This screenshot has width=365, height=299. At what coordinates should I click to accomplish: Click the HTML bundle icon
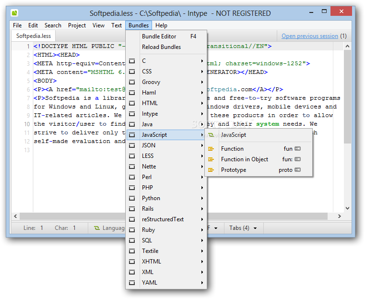point(132,103)
